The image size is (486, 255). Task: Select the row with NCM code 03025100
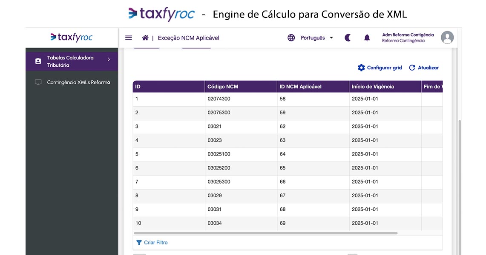tap(219, 154)
